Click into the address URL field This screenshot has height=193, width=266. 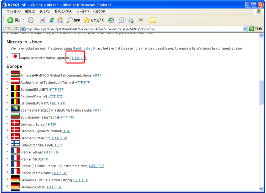tap(134, 29)
